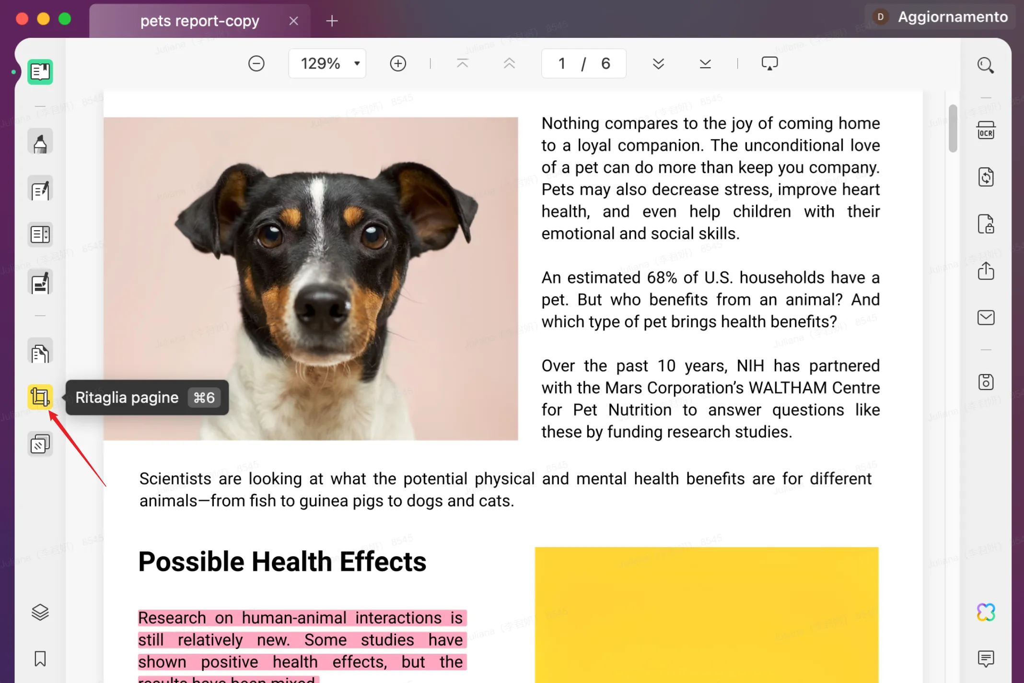Open the search magnifier
The image size is (1024, 683).
[x=986, y=65]
